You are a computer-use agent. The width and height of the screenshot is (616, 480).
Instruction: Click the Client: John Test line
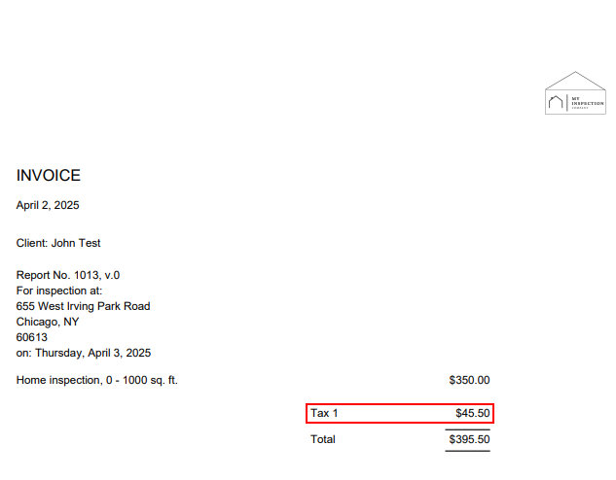(58, 243)
